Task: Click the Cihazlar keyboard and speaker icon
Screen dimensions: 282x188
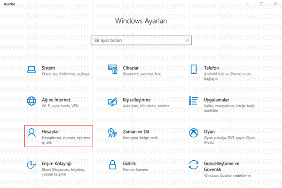Action: 113,69
